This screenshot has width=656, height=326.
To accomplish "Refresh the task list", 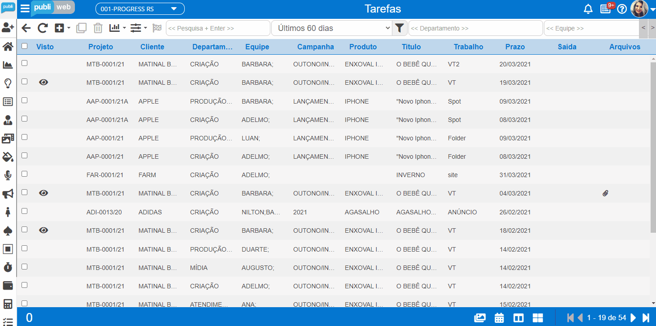I will (x=43, y=28).
